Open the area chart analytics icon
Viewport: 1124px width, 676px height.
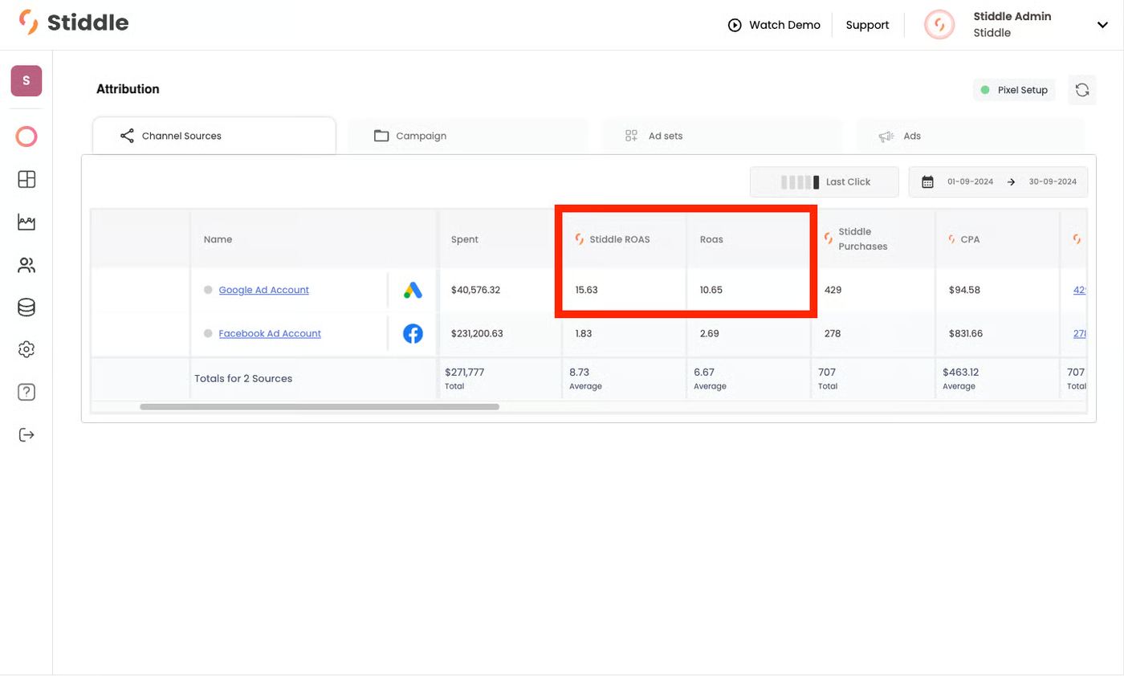[x=26, y=222]
